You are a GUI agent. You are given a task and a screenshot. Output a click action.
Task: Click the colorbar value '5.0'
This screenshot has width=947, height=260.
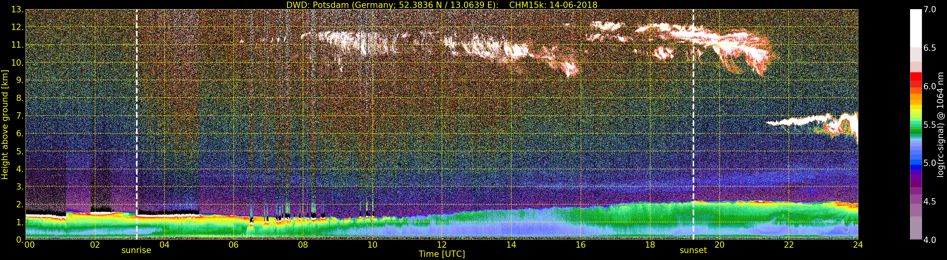click(930, 163)
